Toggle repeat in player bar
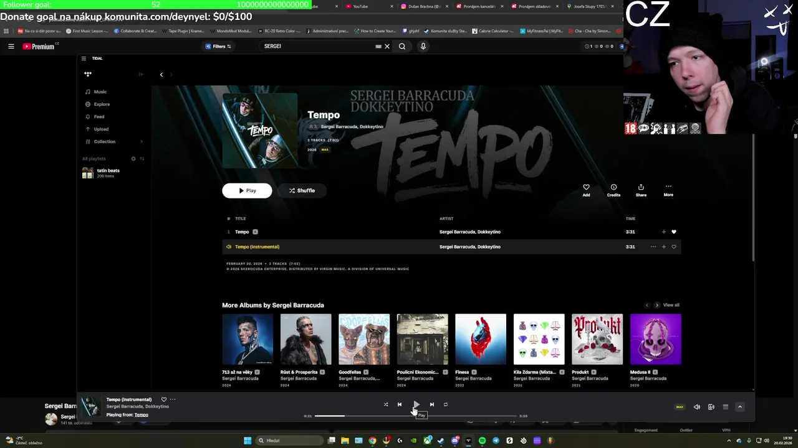This screenshot has width=798, height=448. [446, 404]
